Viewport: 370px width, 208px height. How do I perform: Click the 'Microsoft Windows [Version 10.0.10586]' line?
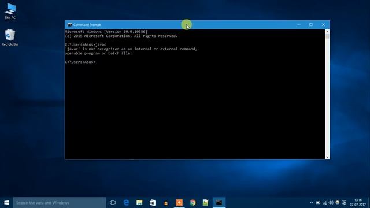[106, 32]
